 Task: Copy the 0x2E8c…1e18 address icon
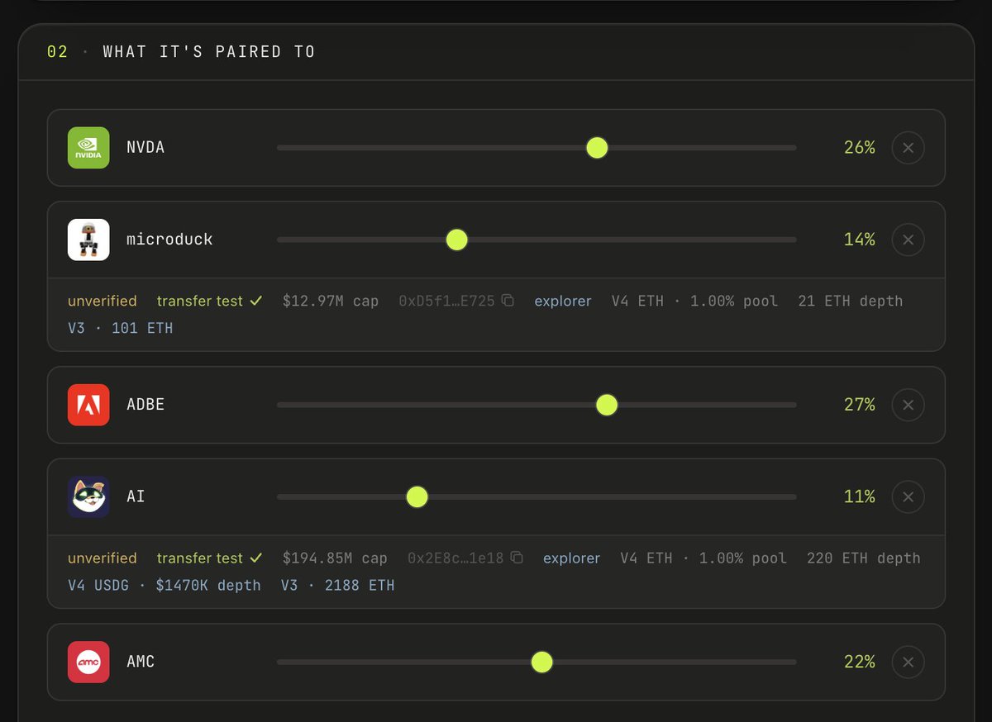click(517, 558)
